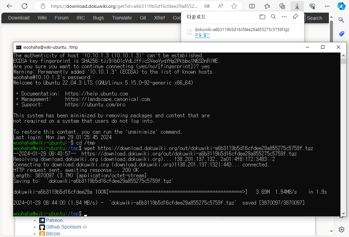The image size is (349, 237).
Task: Open more options in downloads panel
Action: coord(284,17)
